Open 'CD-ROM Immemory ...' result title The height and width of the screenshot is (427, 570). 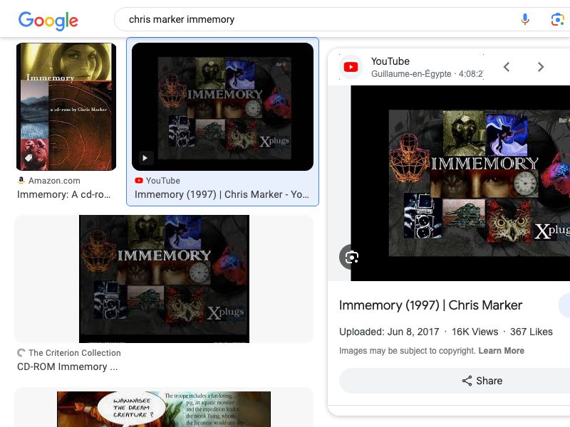[x=67, y=367]
